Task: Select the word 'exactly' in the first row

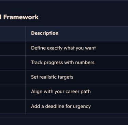Action: (55, 48)
